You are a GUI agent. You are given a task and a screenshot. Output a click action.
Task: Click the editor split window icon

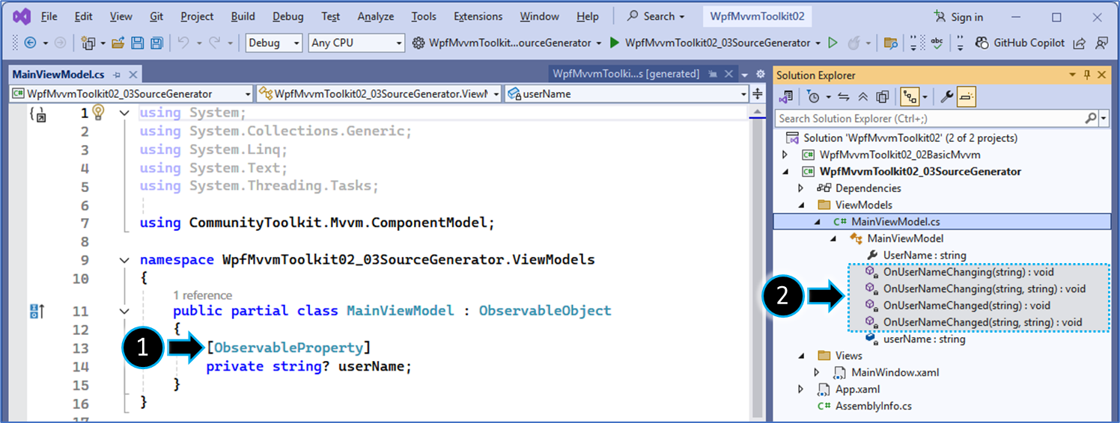point(757,94)
